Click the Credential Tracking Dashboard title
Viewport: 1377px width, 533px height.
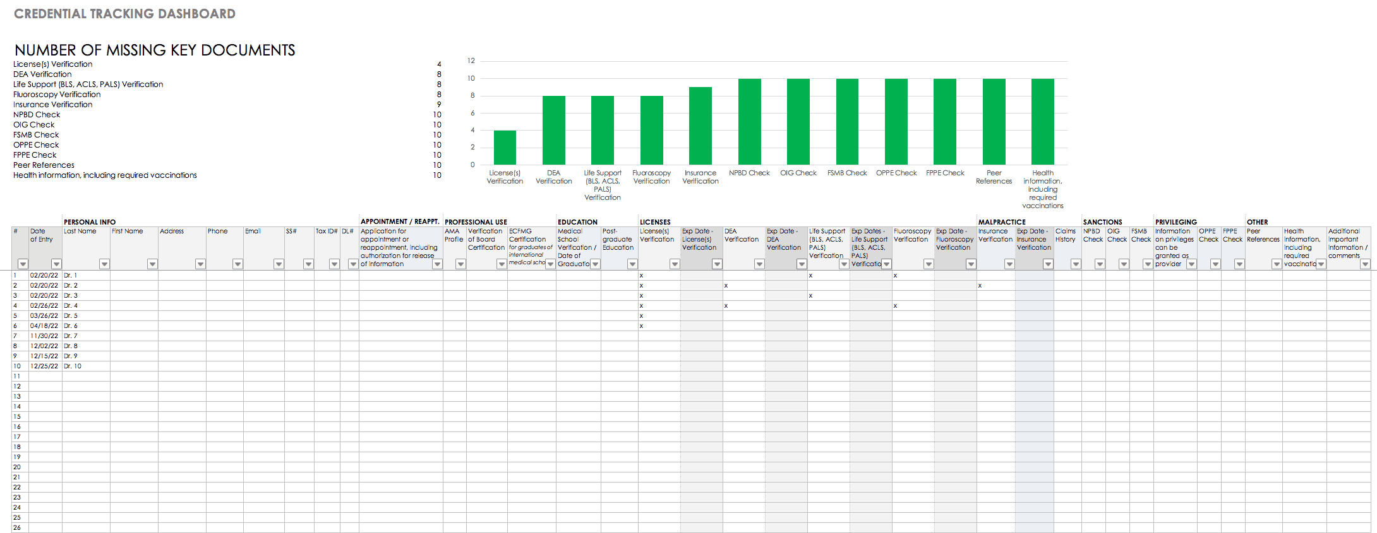pyautogui.click(x=124, y=14)
